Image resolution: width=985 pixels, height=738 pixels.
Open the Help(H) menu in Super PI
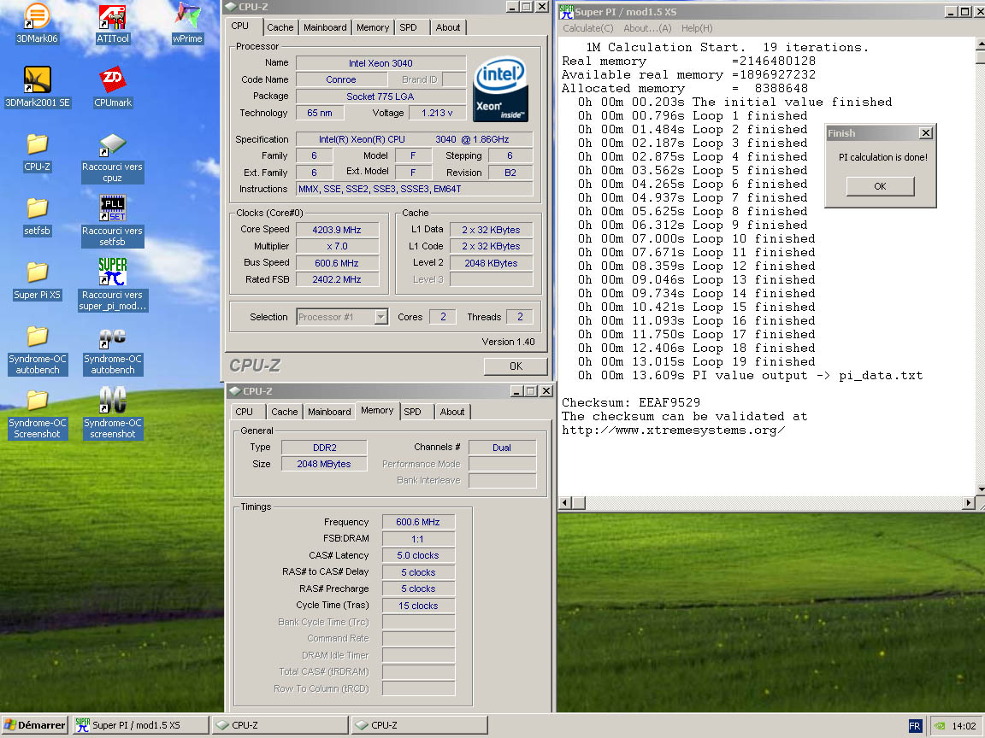697,28
